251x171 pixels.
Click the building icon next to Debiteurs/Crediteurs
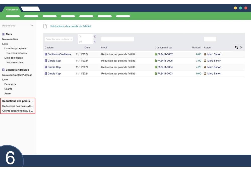click(x=46, y=54)
